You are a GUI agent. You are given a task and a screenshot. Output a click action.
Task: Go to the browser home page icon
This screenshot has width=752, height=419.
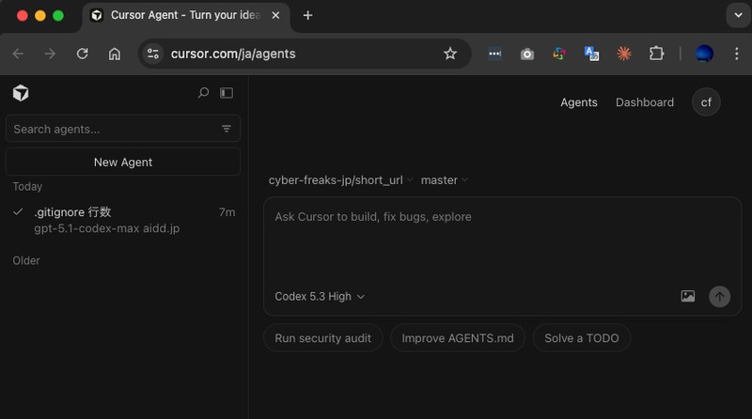(115, 54)
